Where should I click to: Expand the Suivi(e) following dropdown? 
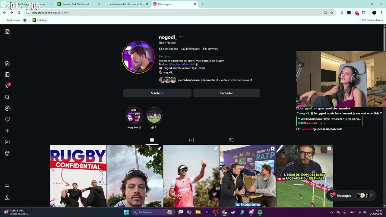click(157, 93)
